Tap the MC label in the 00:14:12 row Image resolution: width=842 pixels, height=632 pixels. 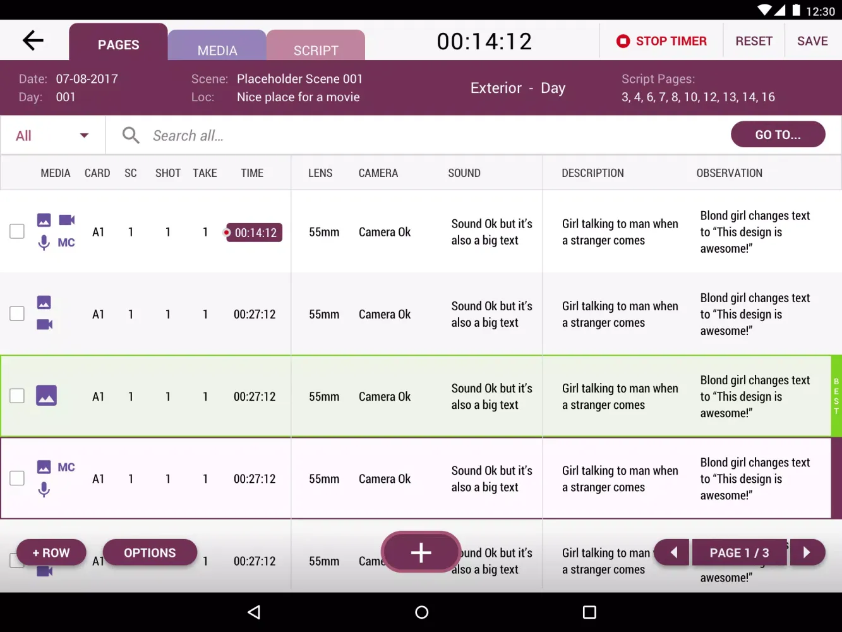coord(66,243)
